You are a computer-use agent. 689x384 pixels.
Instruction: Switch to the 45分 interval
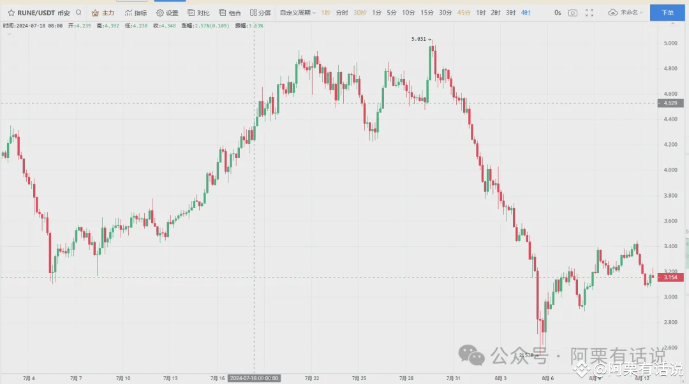(x=464, y=13)
